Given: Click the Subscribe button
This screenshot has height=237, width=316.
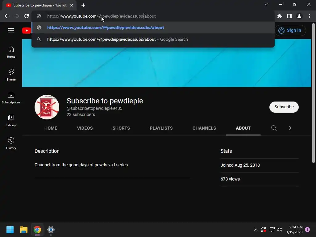Looking at the screenshot, I should pyautogui.click(x=284, y=107).
